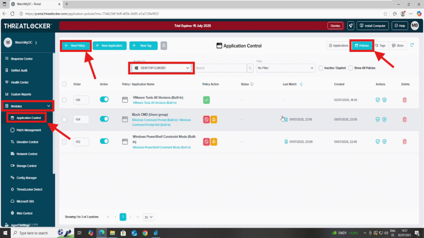Click the New Policy button
424x238 pixels.
pyautogui.click(x=76, y=45)
